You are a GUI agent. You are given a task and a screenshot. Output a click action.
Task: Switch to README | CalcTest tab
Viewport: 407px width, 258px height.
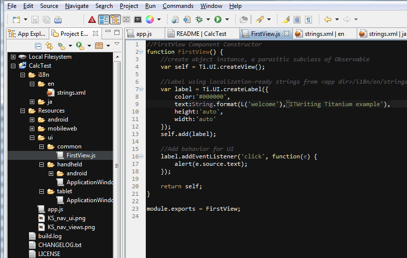click(x=202, y=34)
